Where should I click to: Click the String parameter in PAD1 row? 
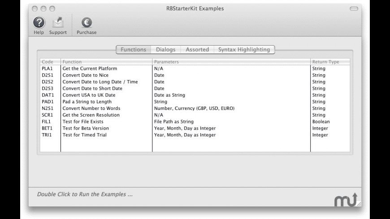(160, 102)
